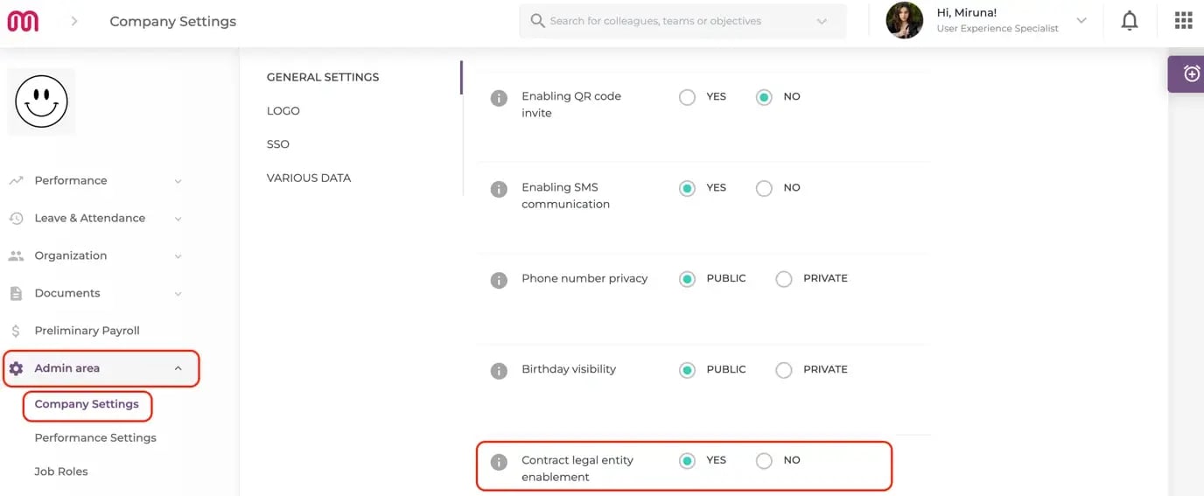
Task: Open the user profile dropdown arrow
Action: click(1081, 20)
